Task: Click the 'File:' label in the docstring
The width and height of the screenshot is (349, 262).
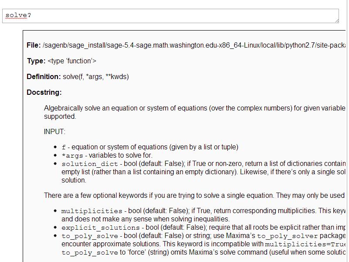Action: [x=34, y=45]
